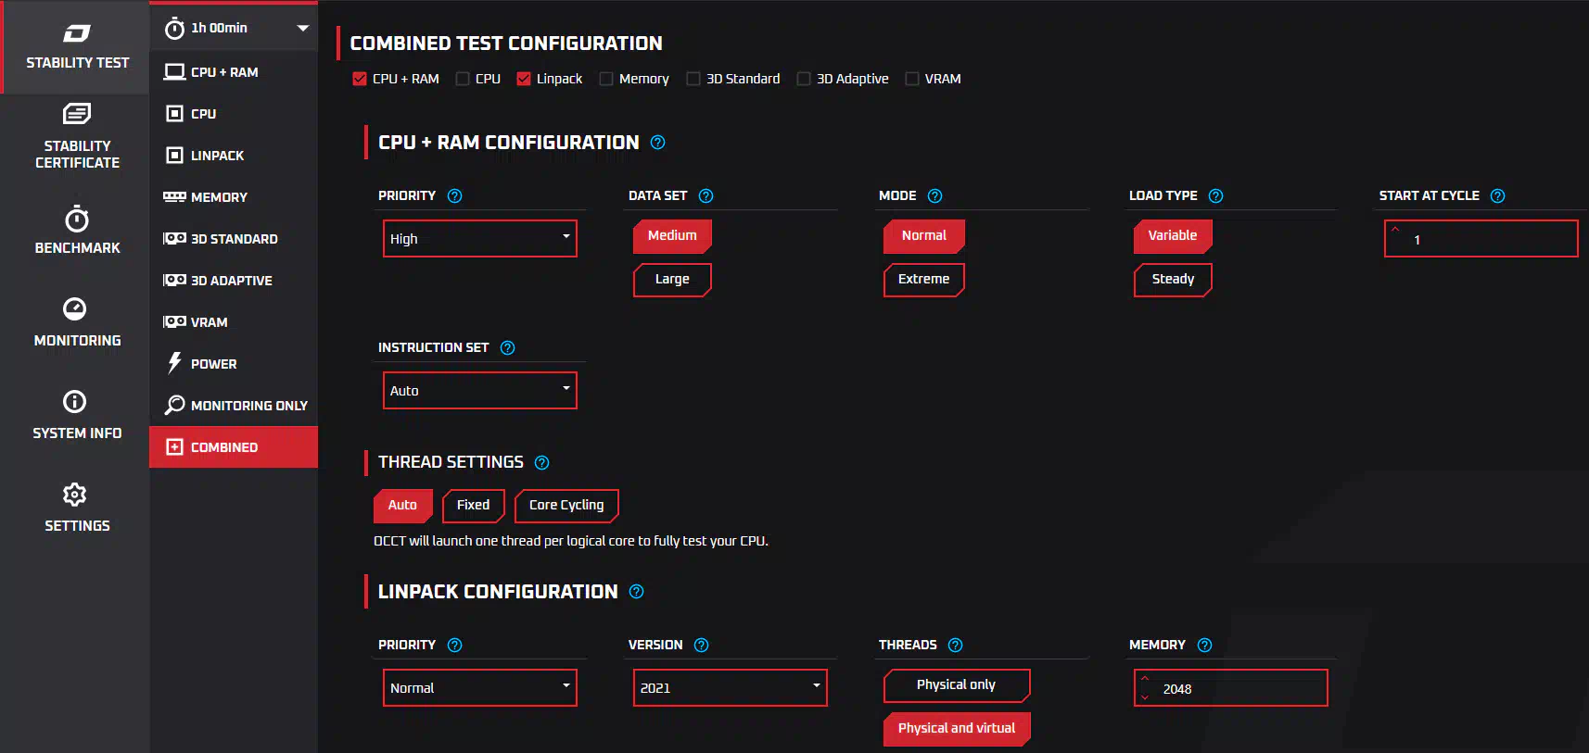Click the Power lightning bolt icon
The height and width of the screenshot is (753, 1589).
(x=174, y=363)
